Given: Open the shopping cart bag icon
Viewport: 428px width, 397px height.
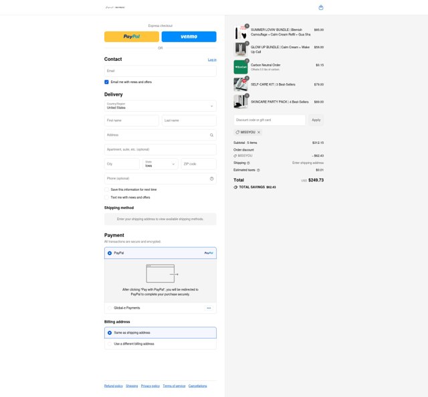Looking at the screenshot, I should tap(321, 7).
